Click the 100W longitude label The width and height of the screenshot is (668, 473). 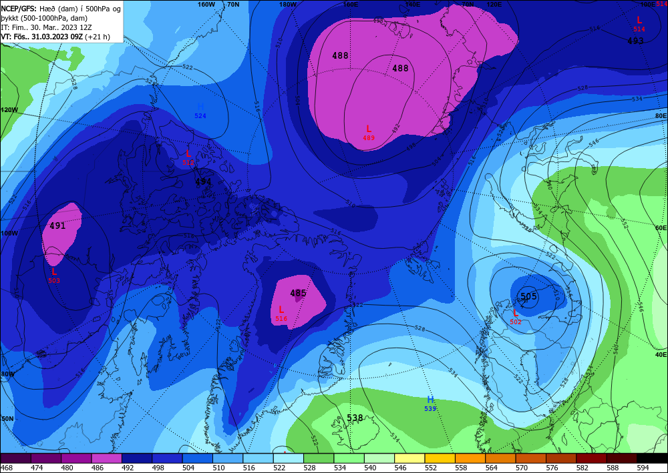coord(9,233)
